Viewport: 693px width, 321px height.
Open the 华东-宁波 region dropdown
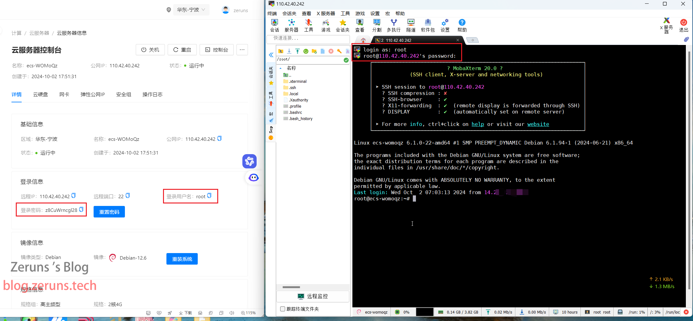[191, 10]
